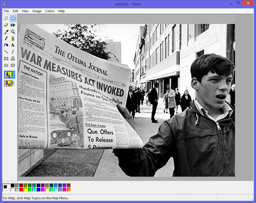Pick the dark purple swatch
256x203 pixels.
[x=43, y=185]
